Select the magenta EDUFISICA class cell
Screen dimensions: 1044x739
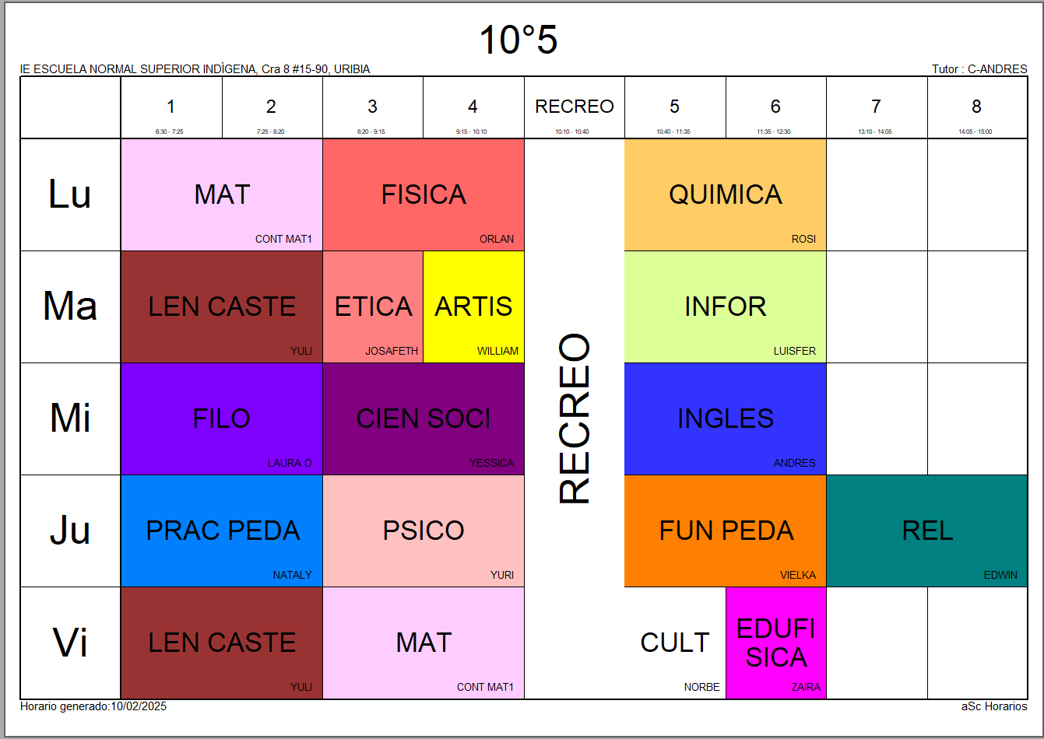click(775, 643)
